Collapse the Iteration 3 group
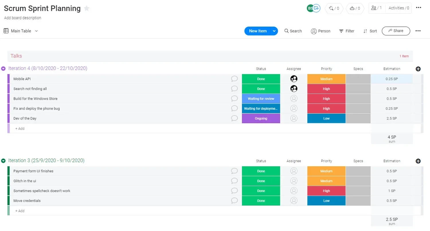The image size is (430, 231). [3, 161]
